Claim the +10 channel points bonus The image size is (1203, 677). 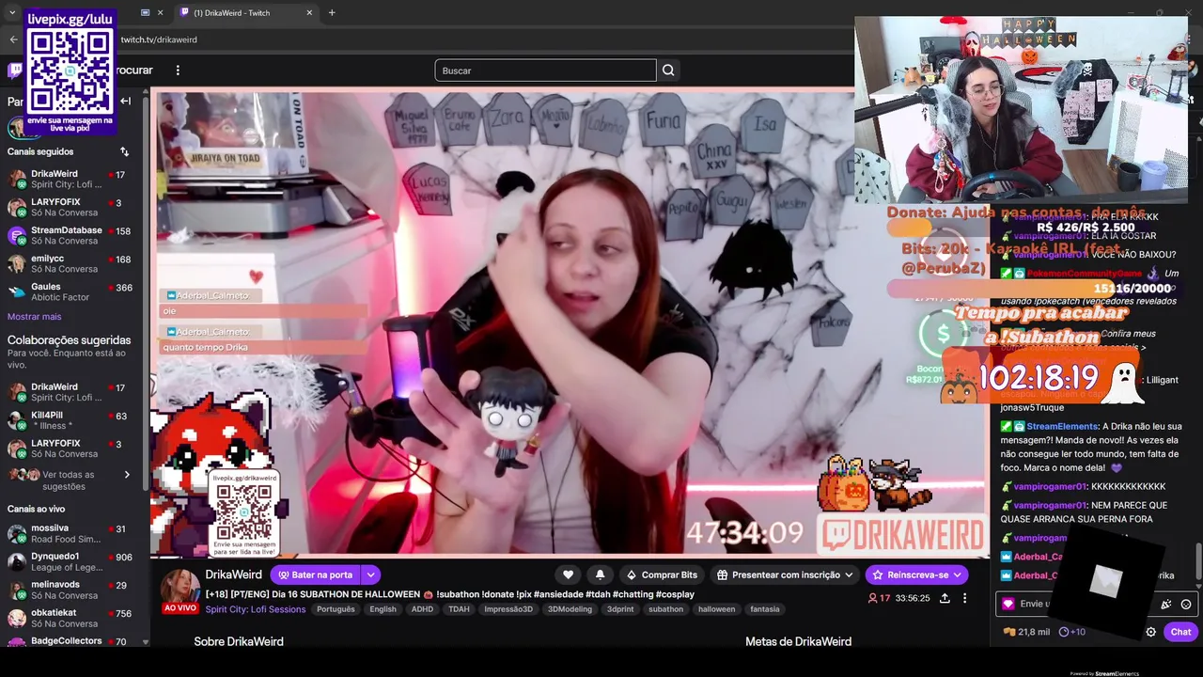(1072, 632)
